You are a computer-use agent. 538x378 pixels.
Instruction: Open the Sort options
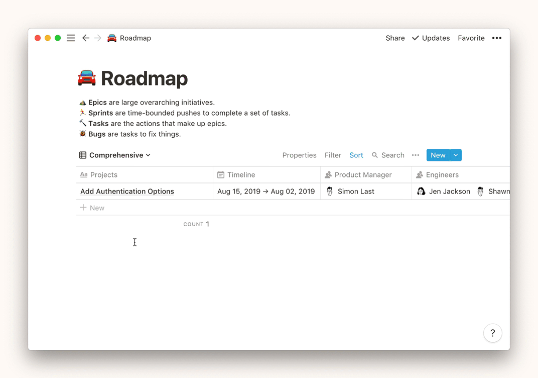[x=356, y=155]
